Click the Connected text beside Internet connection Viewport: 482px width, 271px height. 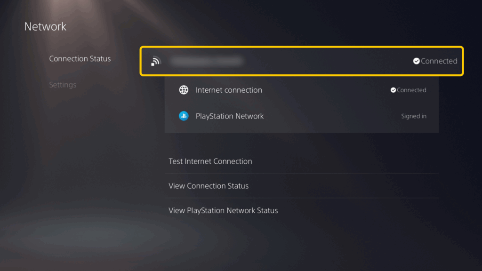[411, 90]
